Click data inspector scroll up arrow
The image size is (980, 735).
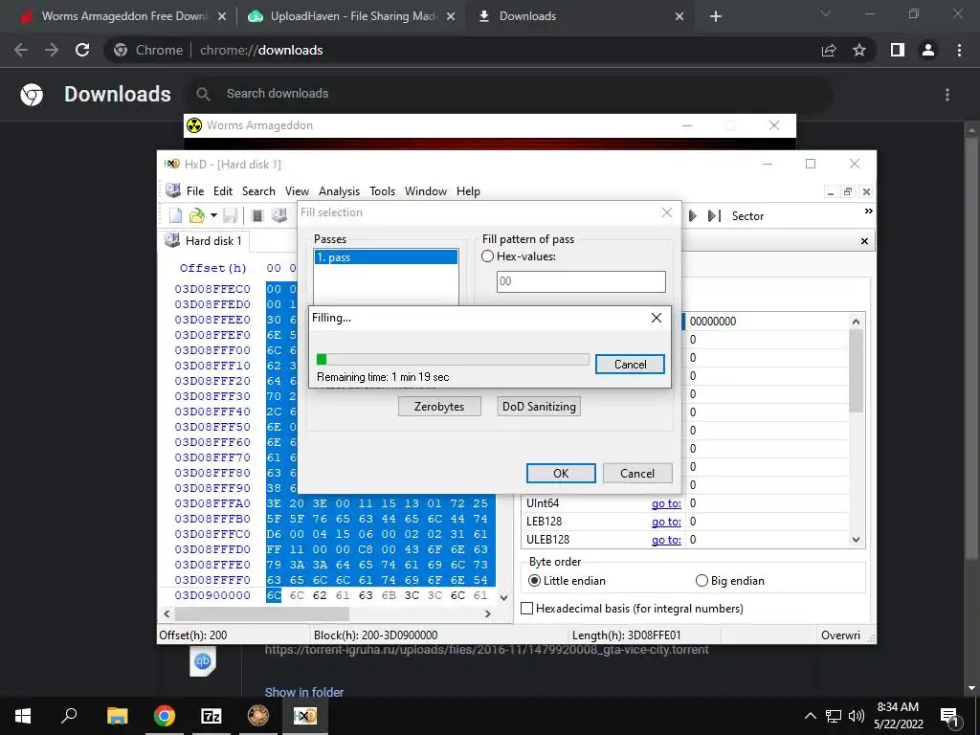856,322
